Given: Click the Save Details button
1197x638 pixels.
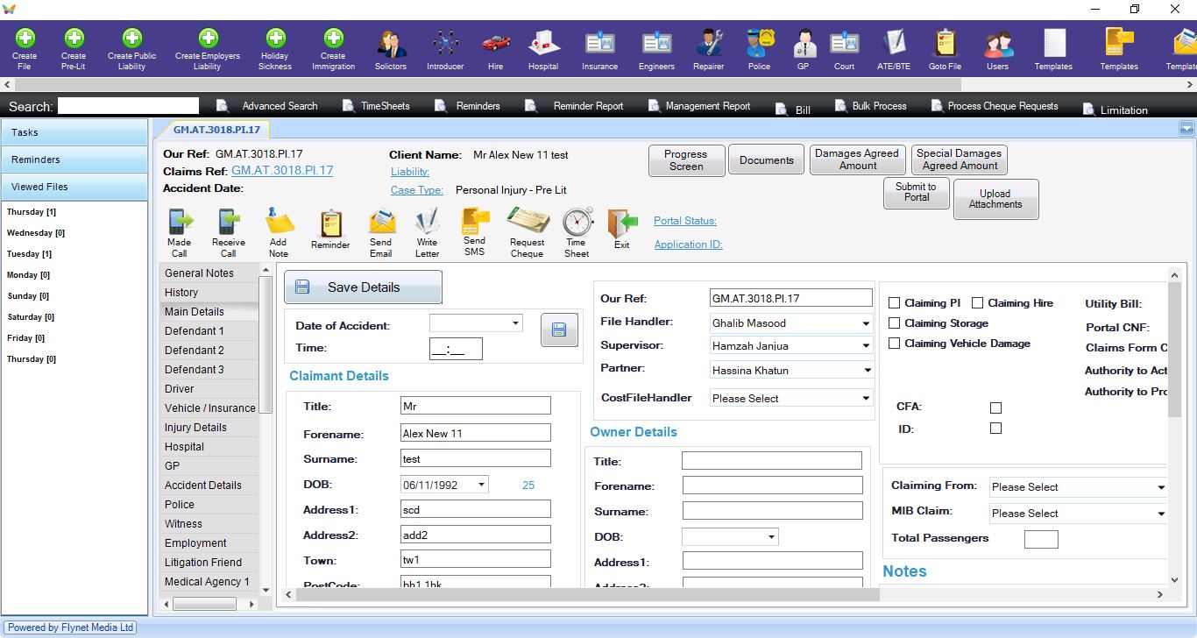Looking at the screenshot, I should point(363,287).
